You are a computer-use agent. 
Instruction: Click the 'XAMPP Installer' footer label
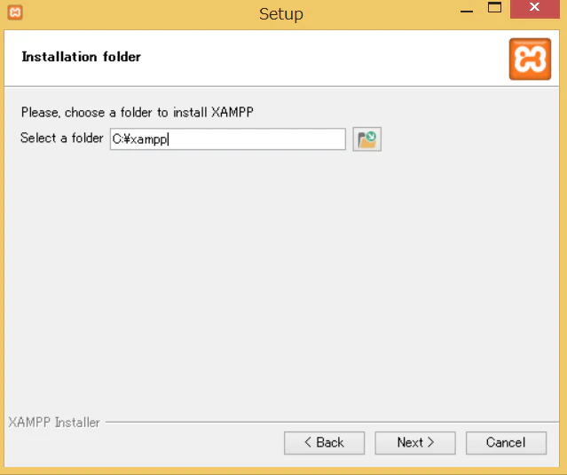tap(54, 423)
